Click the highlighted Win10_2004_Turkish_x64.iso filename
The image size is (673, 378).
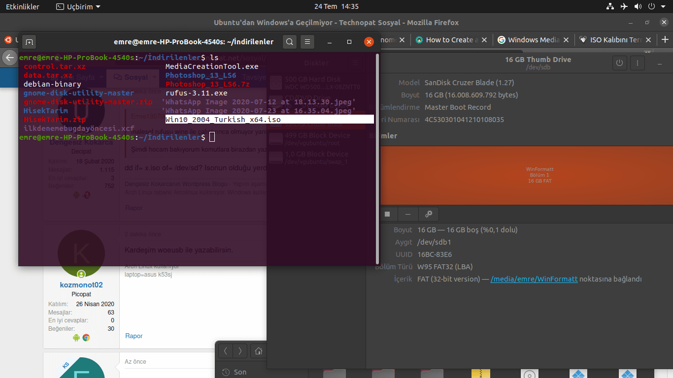223,120
